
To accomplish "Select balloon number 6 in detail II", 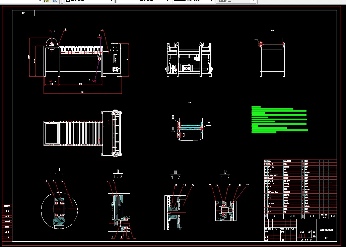I will click(x=108, y=181).
